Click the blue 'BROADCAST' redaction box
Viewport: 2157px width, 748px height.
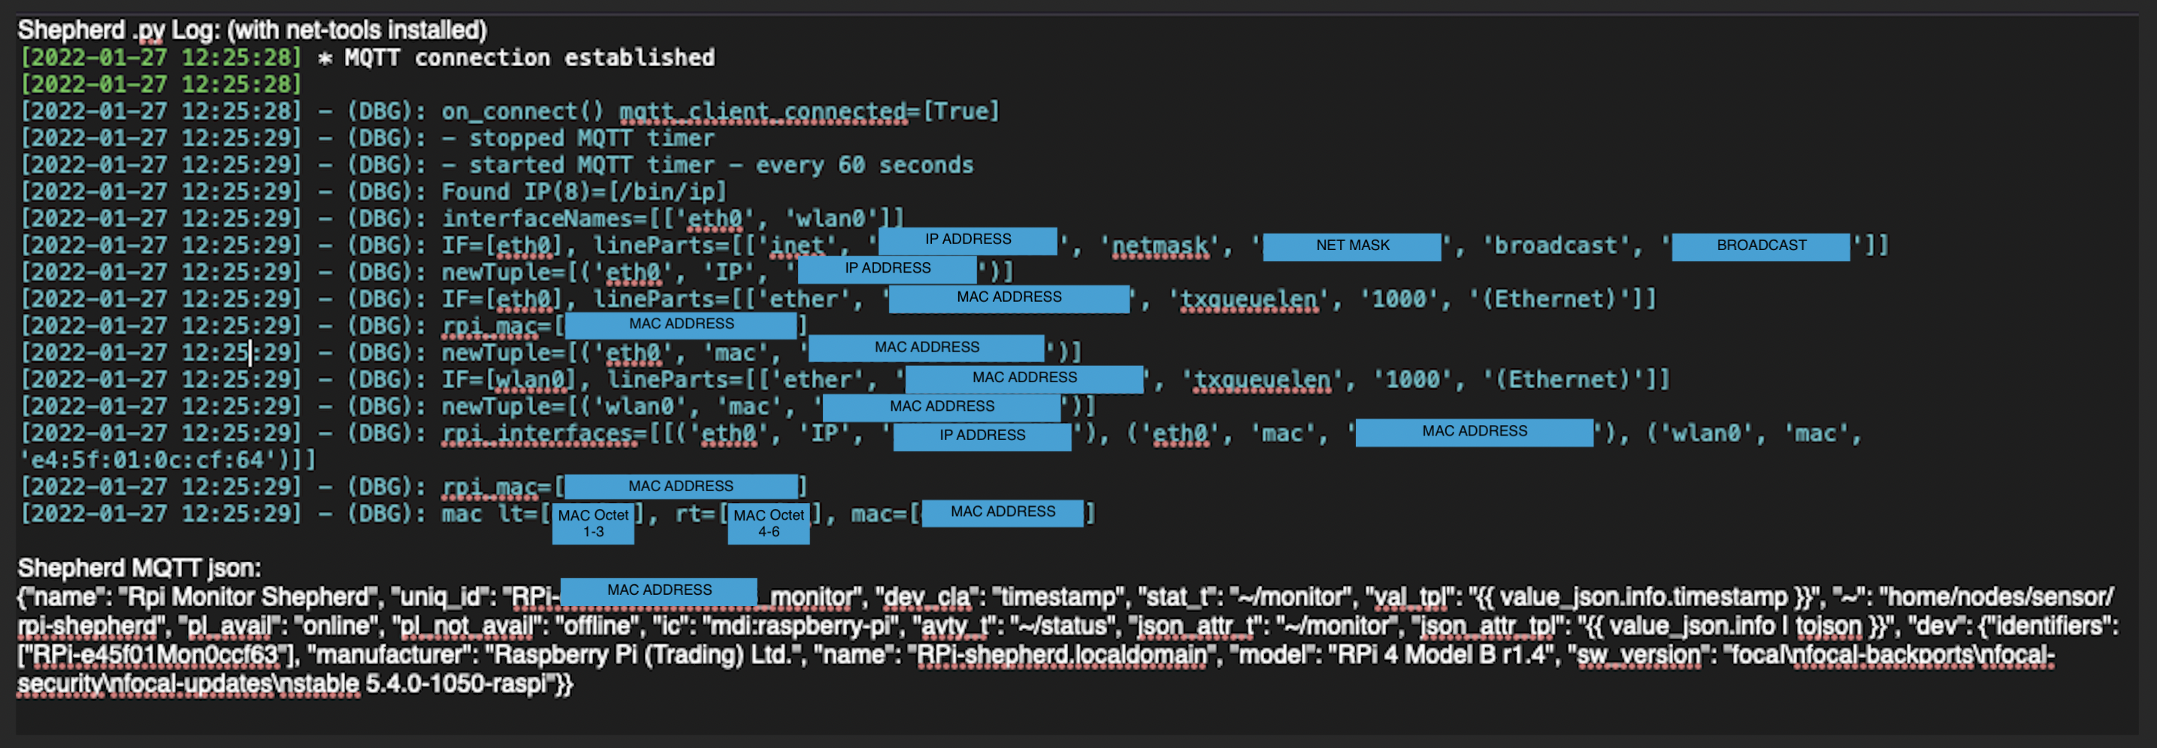1761,246
